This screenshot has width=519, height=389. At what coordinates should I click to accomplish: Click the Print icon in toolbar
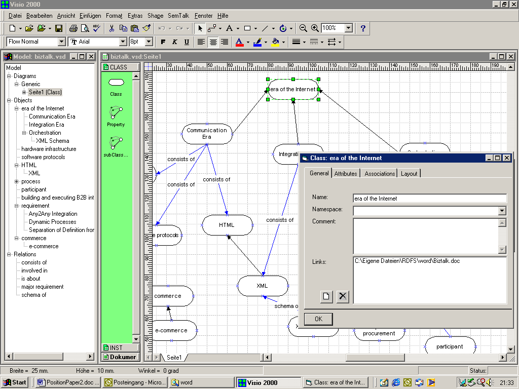tap(73, 28)
